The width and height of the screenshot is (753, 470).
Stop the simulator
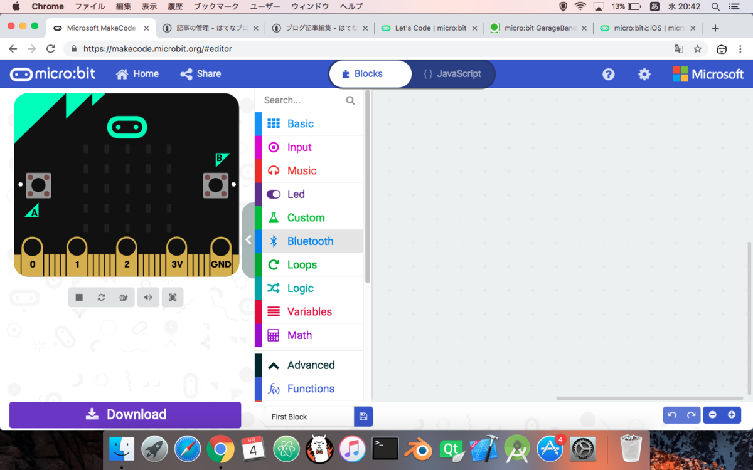(79, 298)
